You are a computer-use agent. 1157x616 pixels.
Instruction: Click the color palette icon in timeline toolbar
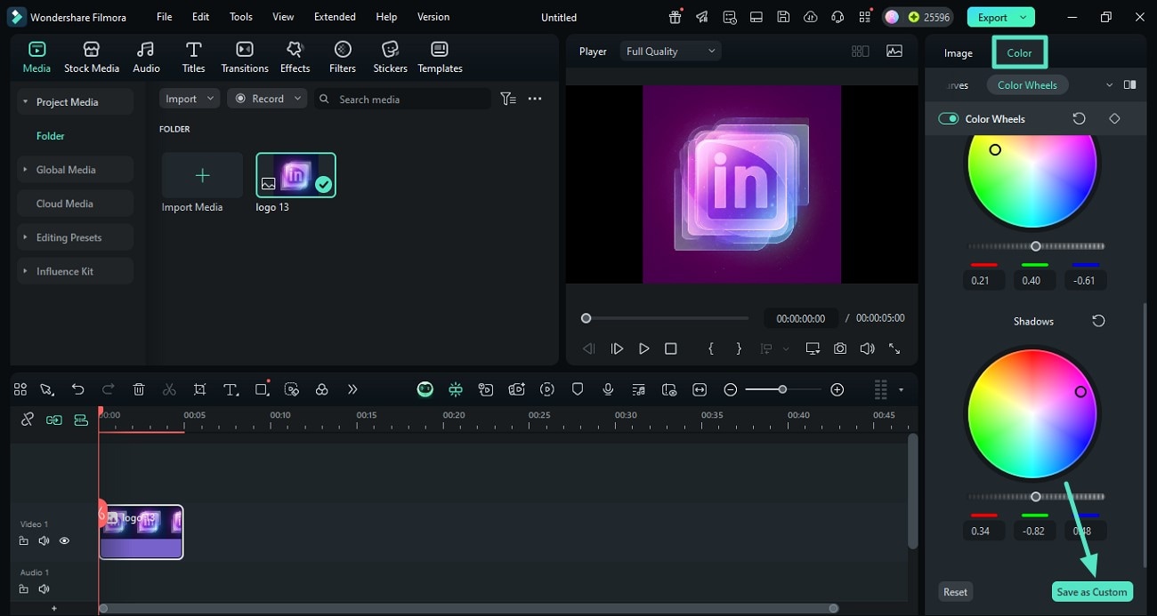tap(322, 389)
